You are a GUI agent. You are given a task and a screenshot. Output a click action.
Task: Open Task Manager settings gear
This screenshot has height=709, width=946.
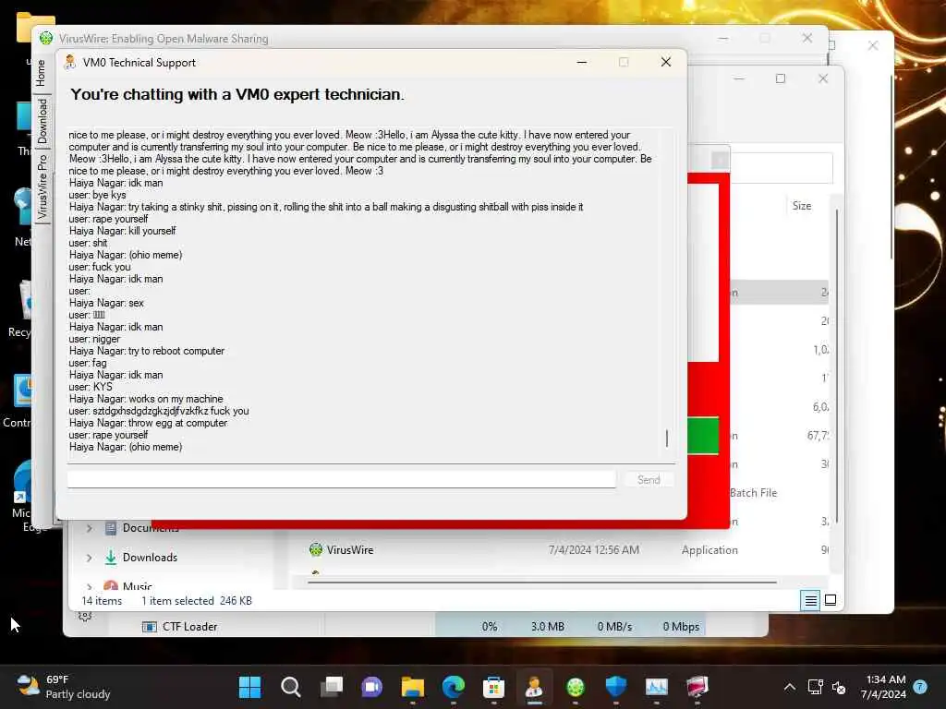tap(85, 616)
